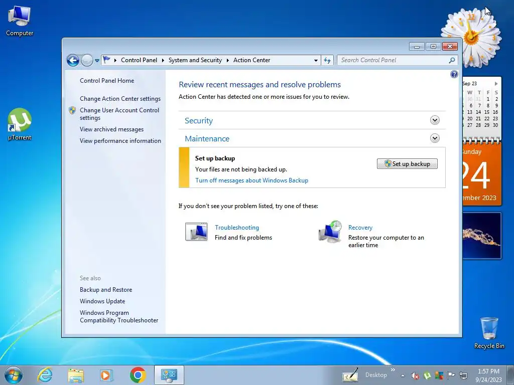Open Windows Media Player from taskbar
The height and width of the screenshot is (385, 514).
(x=106, y=375)
